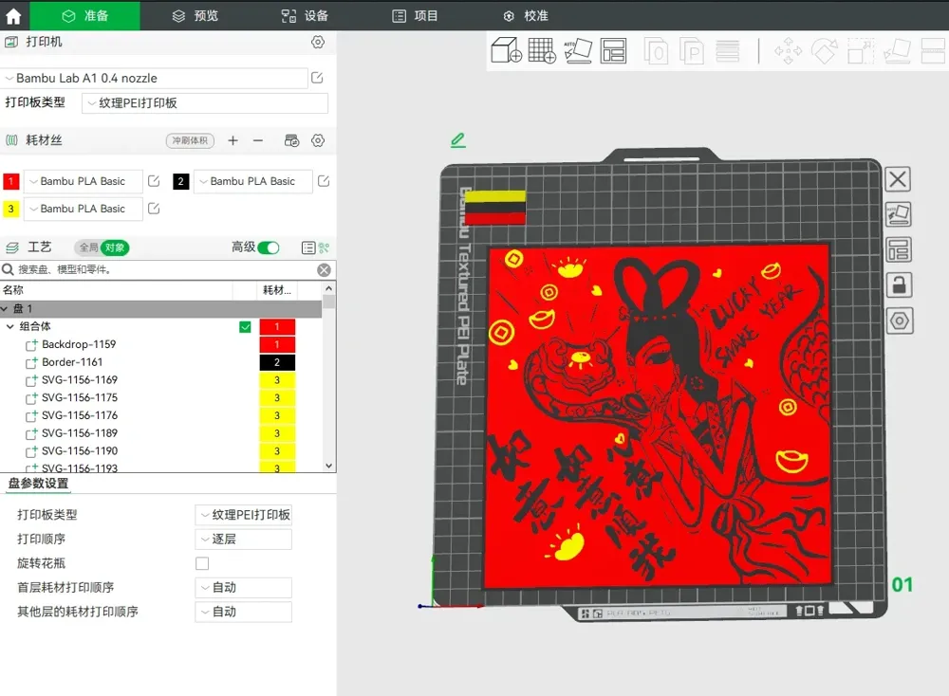This screenshot has height=696, width=949.
Task: Edit printer preset icon next to nozzle
Action: [x=317, y=78]
